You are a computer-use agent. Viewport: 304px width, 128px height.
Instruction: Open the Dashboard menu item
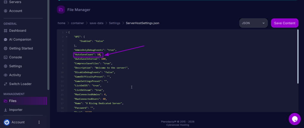18,31
